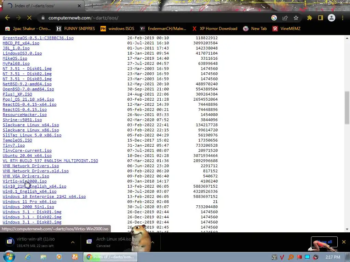This screenshot has width=350, height=262.
Task: Click the browser back arrow
Action: tap(8, 18)
